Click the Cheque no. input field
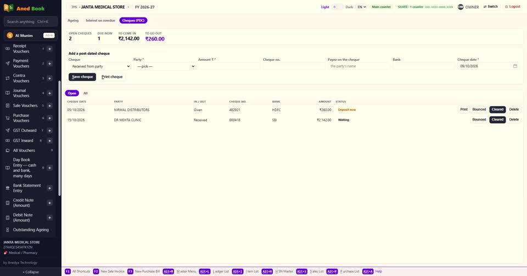 coord(294,66)
